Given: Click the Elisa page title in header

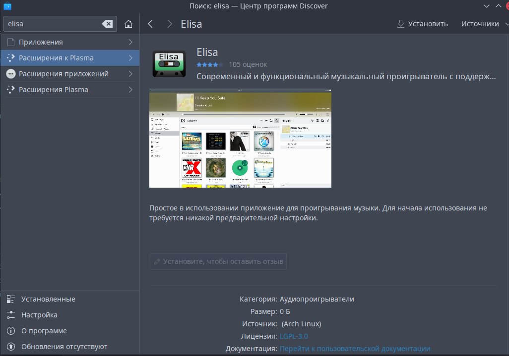Looking at the screenshot, I should point(191,24).
